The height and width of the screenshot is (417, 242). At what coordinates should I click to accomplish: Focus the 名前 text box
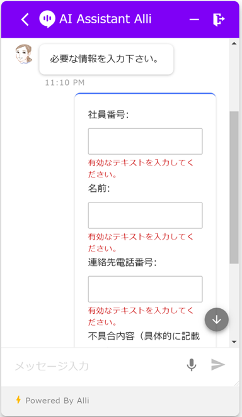tap(145, 215)
